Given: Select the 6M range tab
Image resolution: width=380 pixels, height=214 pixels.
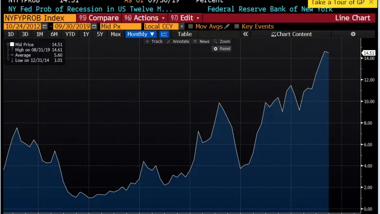Looking at the screenshot, I should (54, 34).
